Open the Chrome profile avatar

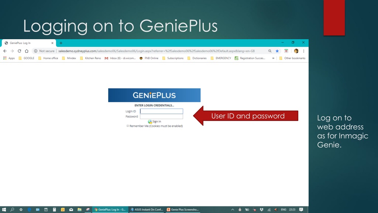pyautogui.click(x=296, y=51)
